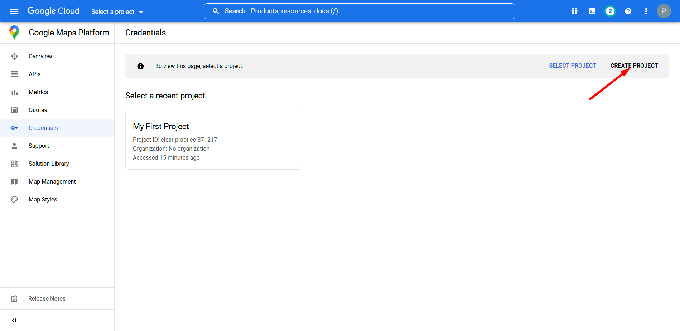Click the search magnifier icon
Screen dimensions: 680x331
coord(216,11)
